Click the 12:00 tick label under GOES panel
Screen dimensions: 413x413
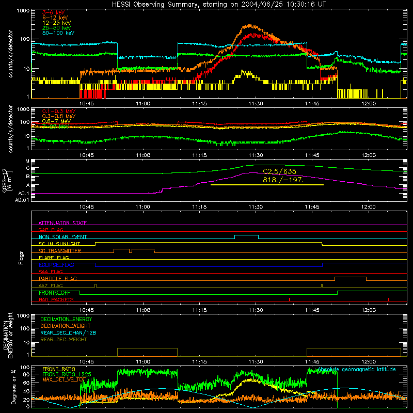click(368, 207)
